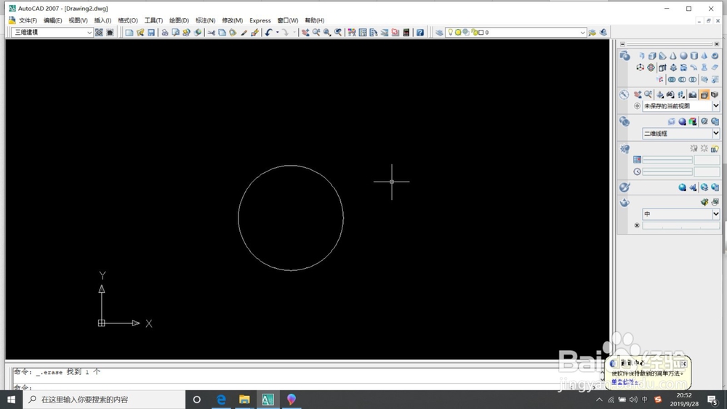This screenshot has width=727, height=409.
Task: Apply the Subtract boolean operation
Action: (x=682, y=79)
